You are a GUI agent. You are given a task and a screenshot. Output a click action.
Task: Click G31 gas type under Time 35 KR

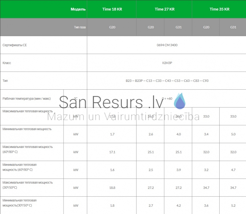tap(233, 27)
